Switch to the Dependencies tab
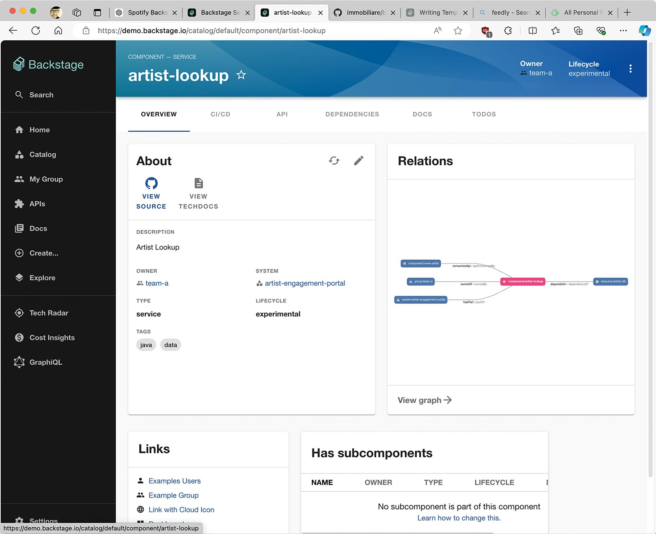The width and height of the screenshot is (656, 534). (352, 114)
